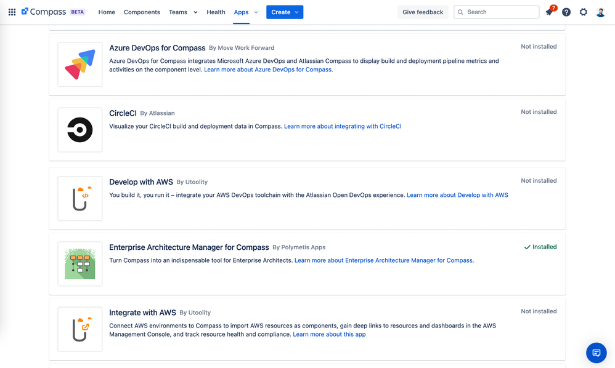
Task: Click Not installed status on CircleCI card
Action: [539, 112]
